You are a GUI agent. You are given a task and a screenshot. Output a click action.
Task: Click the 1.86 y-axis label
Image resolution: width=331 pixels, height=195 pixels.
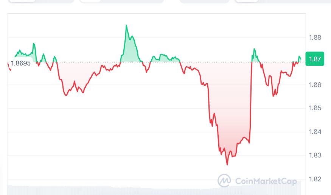click(x=315, y=85)
